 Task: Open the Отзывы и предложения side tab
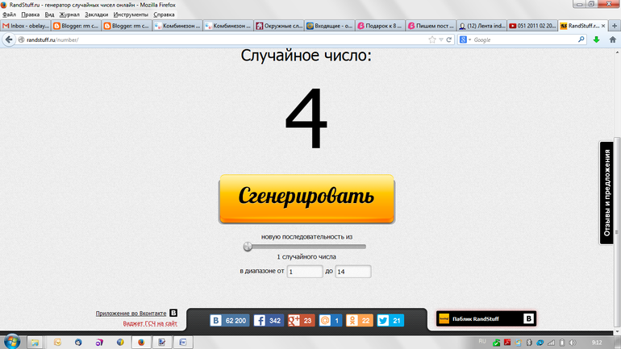tap(606, 193)
